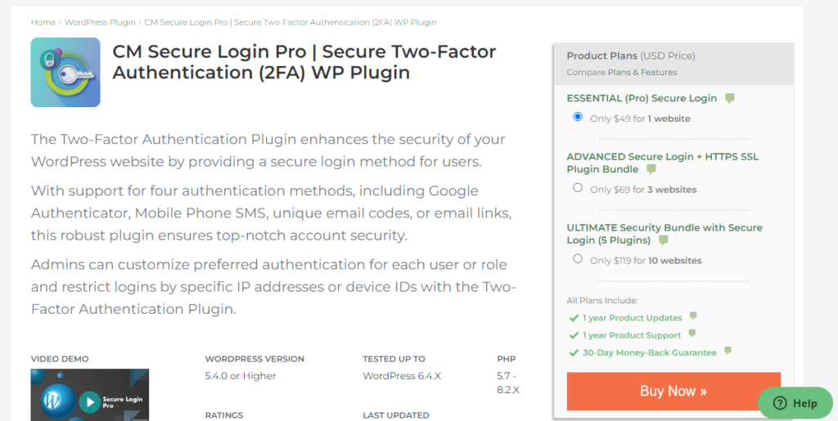Click tooltip icon beside ESSENTIAL (Pro) Secure Login
The image size is (838, 421).
pyautogui.click(x=730, y=98)
